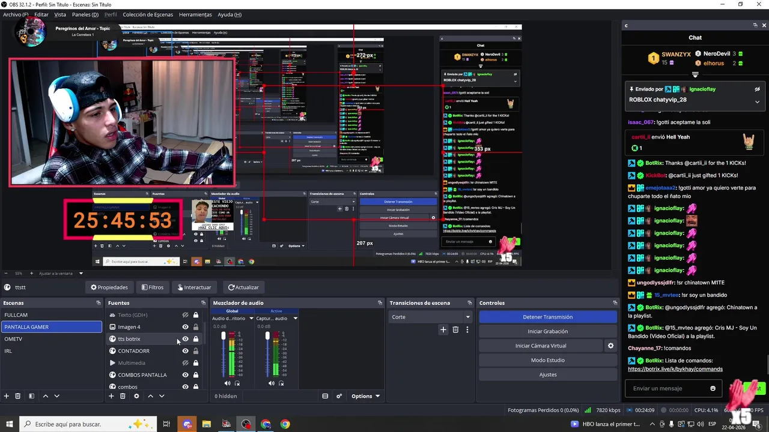This screenshot has width=769, height=432.
Task: Open Captura de audio channel dropdown arrow
Action: point(295,319)
